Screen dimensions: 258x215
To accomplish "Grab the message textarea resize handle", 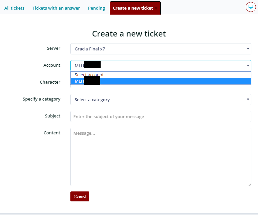I will 249,184.
